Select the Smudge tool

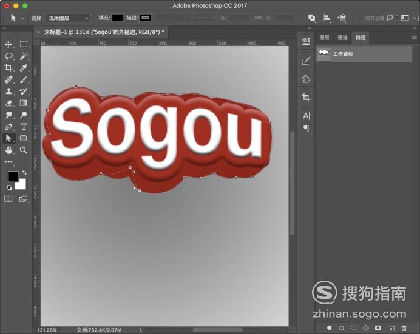(8, 115)
